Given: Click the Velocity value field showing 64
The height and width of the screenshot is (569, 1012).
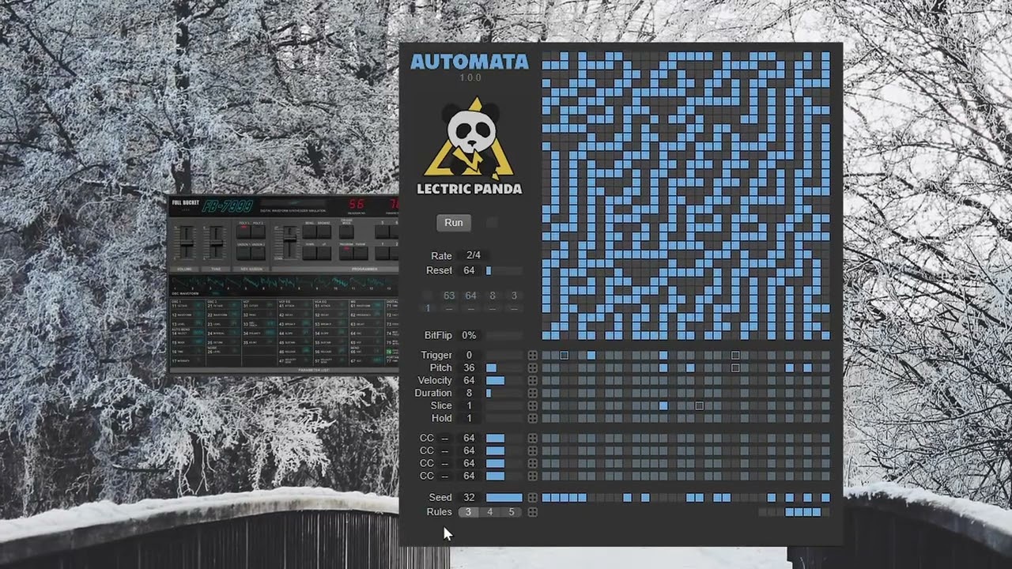Looking at the screenshot, I should click(x=469, y=381).
